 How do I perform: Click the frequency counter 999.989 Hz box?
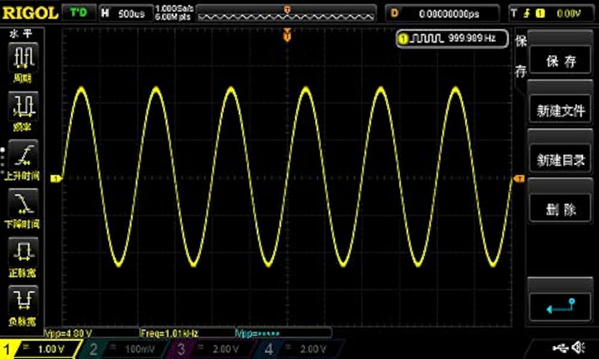click(452, 38)
